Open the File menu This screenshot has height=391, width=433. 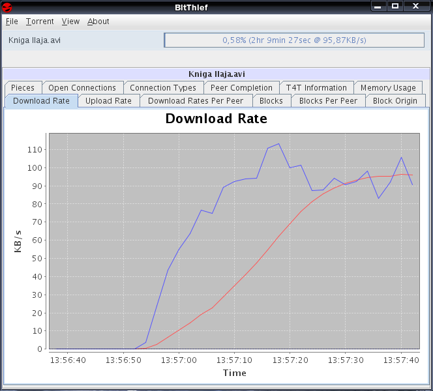(12, 22)
